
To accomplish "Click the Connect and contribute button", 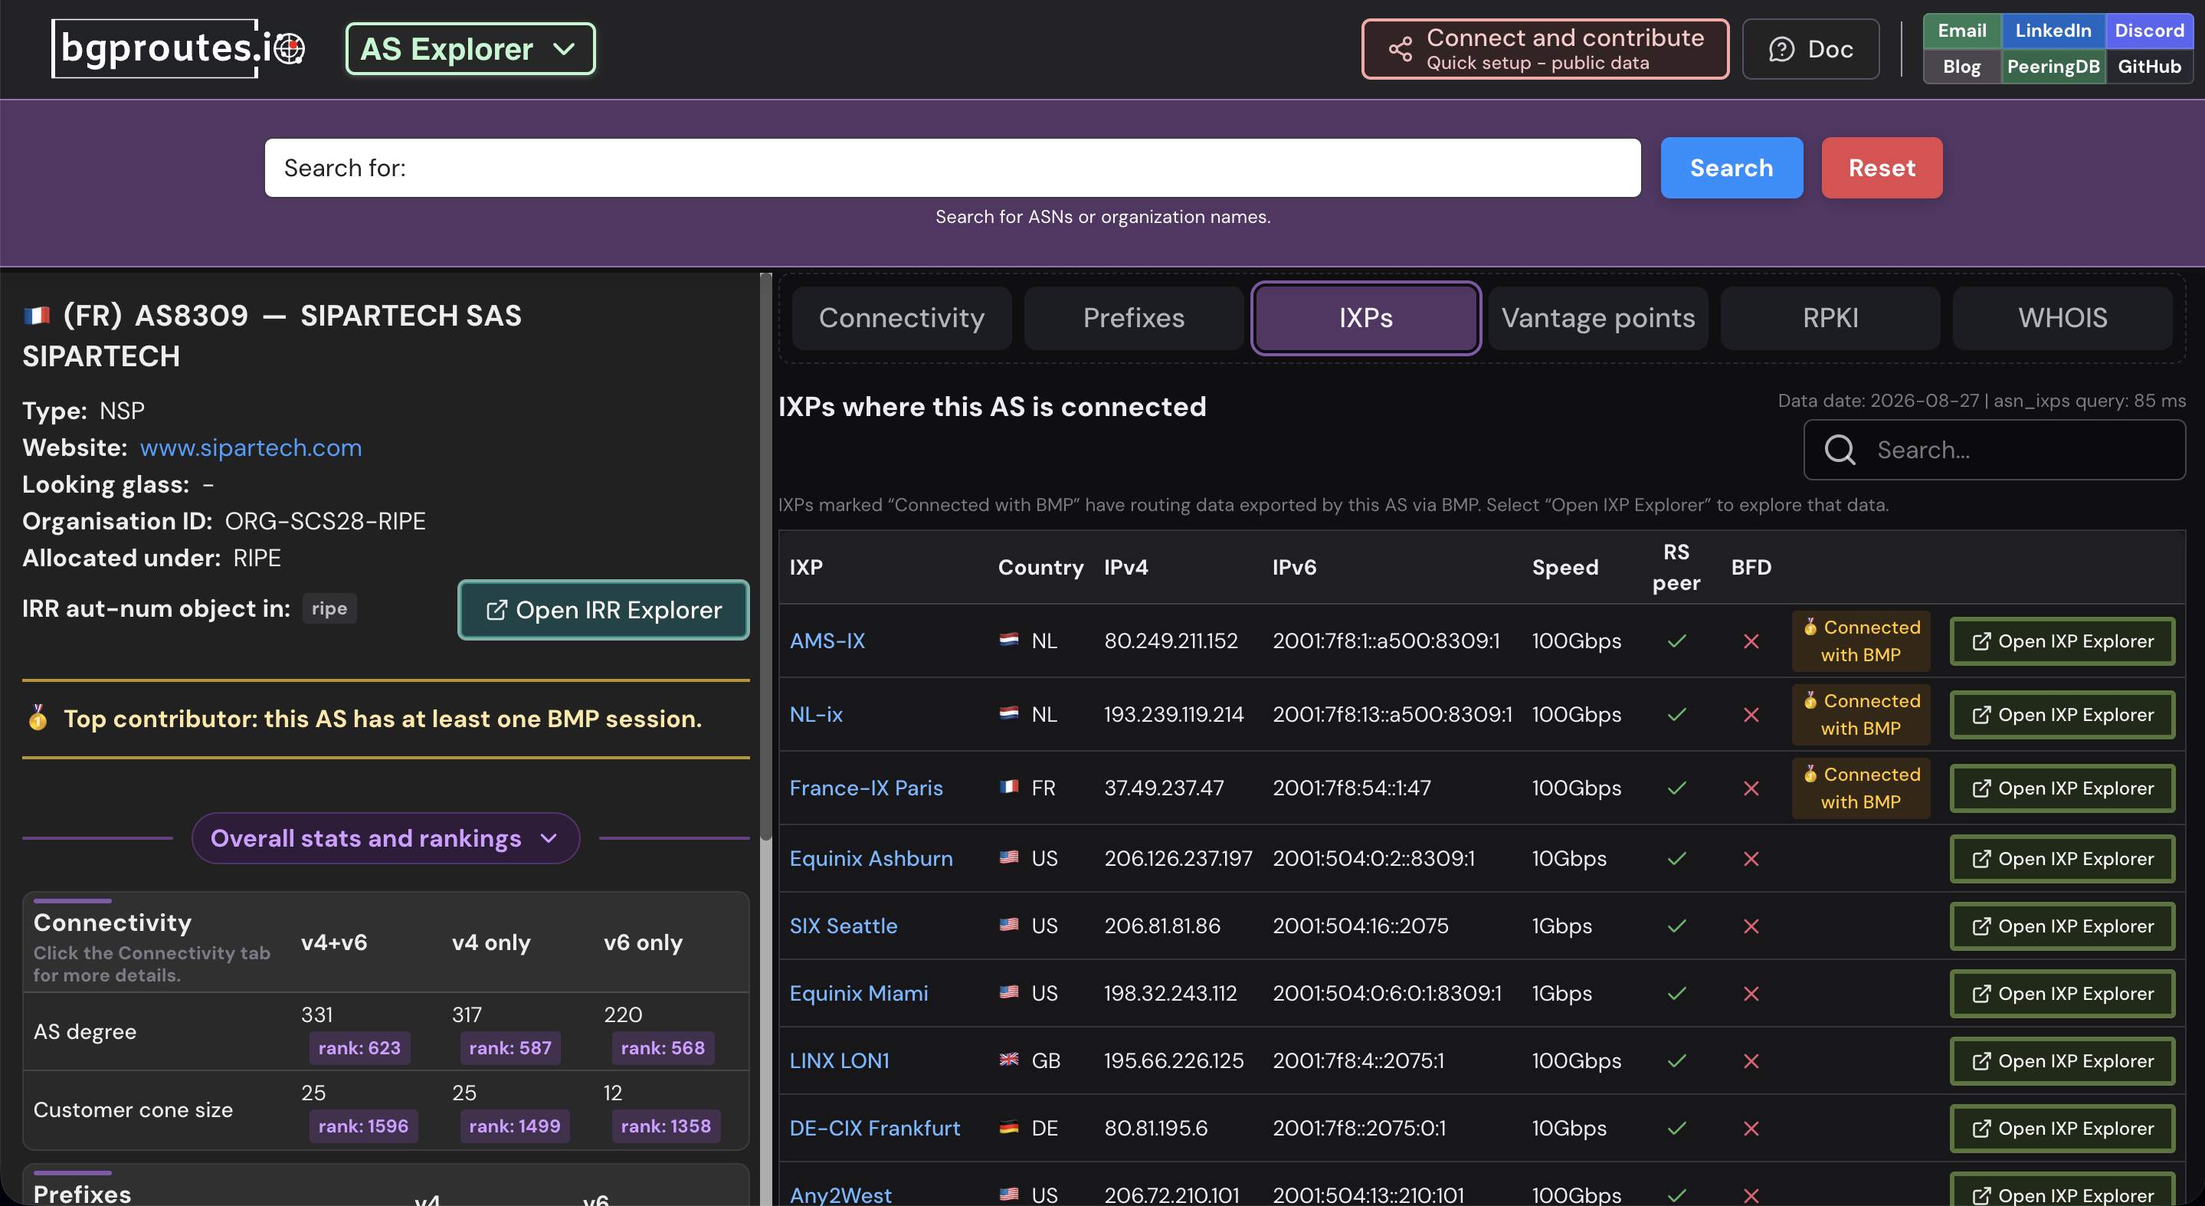I will [1545, 49].
